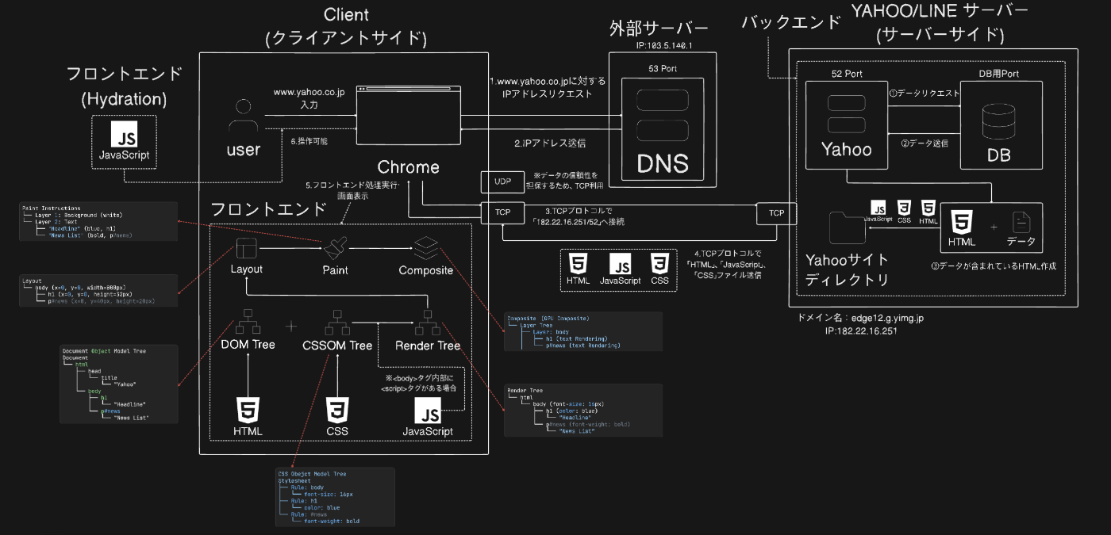
Task: Click the "IP:103.5.140.1" address text
Action: 664,46
